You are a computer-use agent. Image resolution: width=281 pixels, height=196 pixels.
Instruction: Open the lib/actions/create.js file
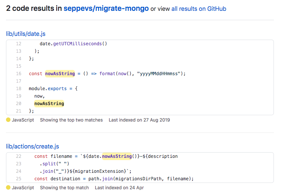click(x=33, y=146)
